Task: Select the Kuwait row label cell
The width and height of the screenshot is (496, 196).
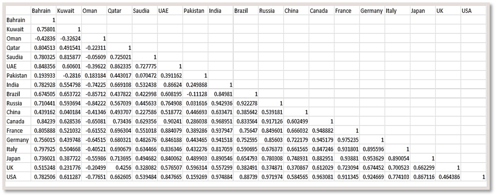Action: [18, 29]
